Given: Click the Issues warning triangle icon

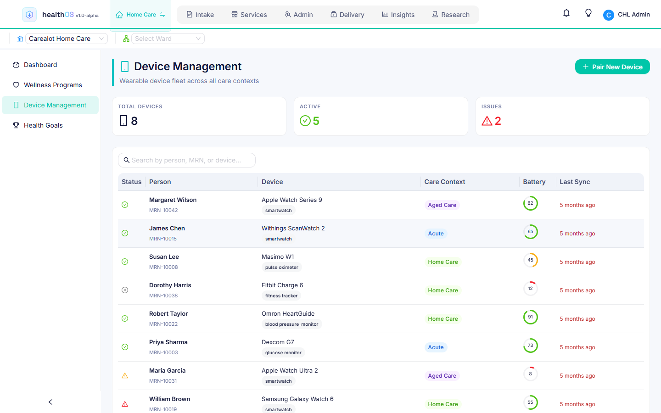Looking at the screenshot, I should pyautogui.click(x=487, y=121).
